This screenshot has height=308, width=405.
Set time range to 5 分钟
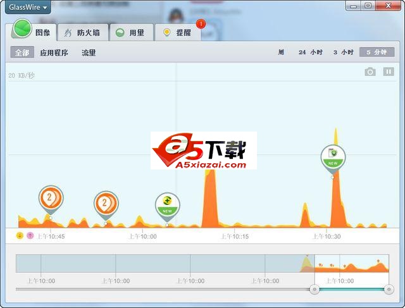coord(377,52)
